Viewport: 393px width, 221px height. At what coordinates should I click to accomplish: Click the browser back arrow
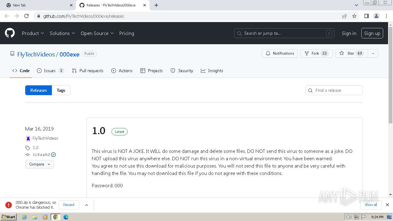7,16
